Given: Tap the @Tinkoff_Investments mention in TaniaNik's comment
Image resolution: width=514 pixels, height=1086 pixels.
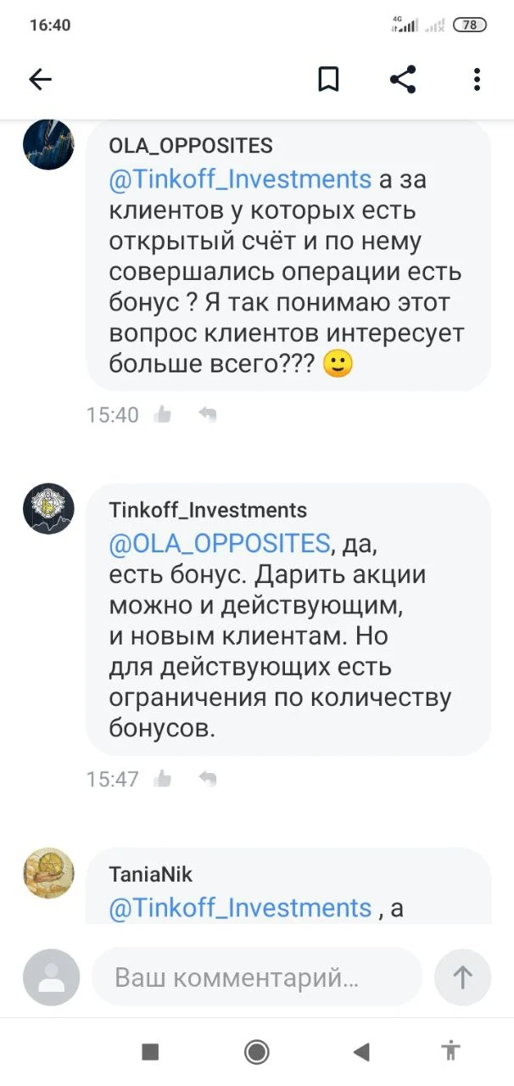Looking at the screenshot, I should point(241,908).
